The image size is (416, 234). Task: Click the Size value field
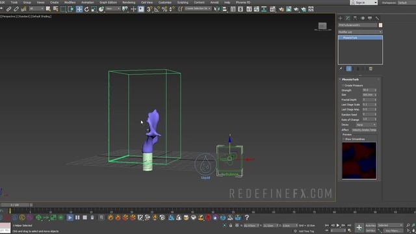coord(368,95)
